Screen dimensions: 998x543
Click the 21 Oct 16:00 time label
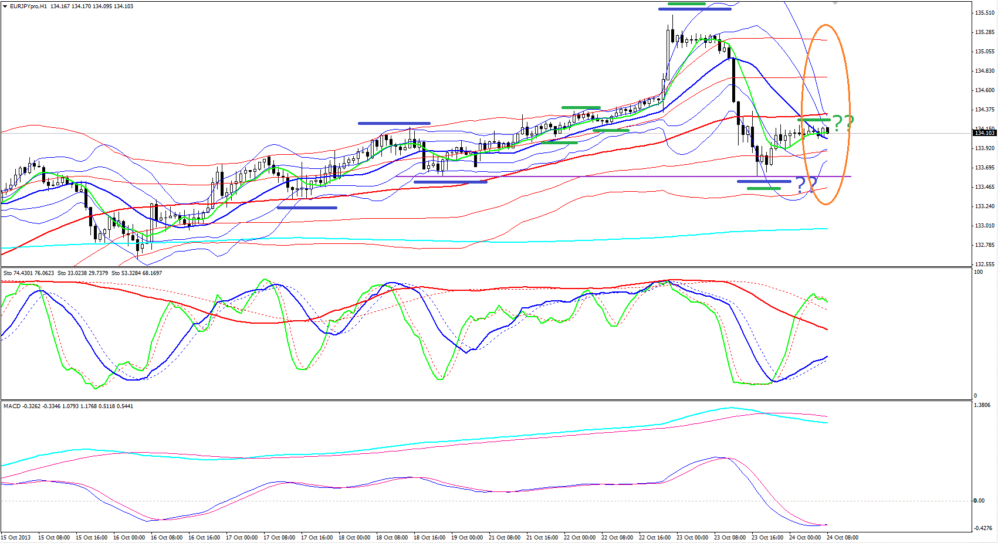(x=542, y=537)
